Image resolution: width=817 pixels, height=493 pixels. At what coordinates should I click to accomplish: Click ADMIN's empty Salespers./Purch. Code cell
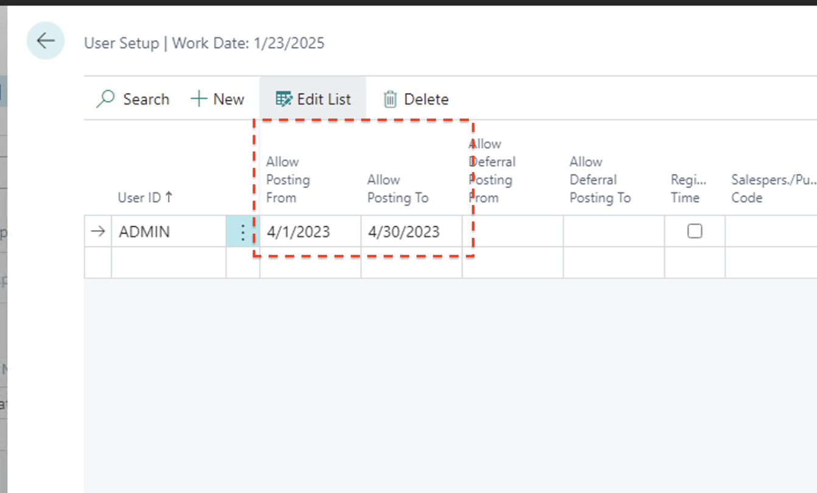(x=770, y=232)
